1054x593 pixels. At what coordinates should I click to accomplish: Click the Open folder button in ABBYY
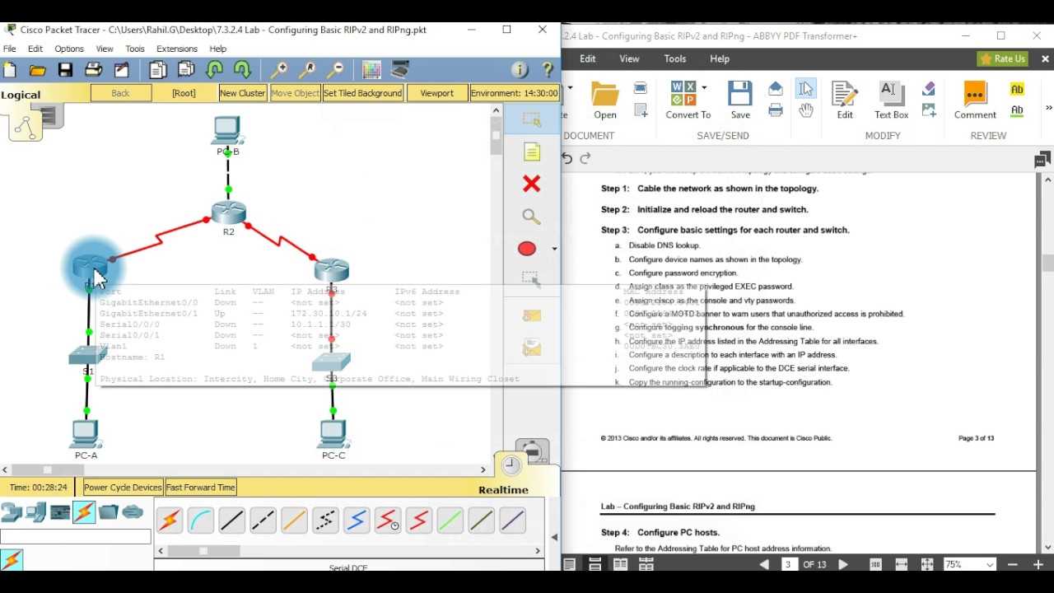[x=605, y=100]
